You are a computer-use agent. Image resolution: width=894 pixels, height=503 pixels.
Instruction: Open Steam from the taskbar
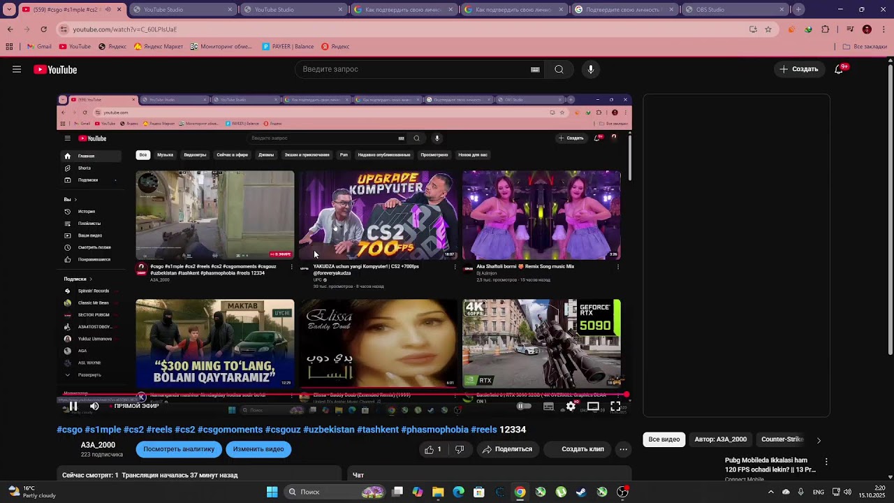click(581, 492)
